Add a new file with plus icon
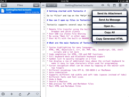The height and width of the screenshot is (97, 129). (x=12, y=94)
